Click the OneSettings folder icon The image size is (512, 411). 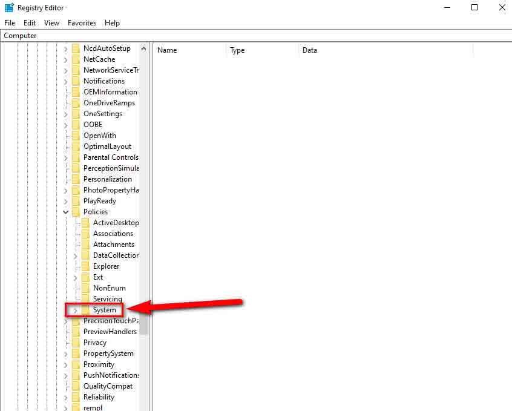click(x=76, y=114)
